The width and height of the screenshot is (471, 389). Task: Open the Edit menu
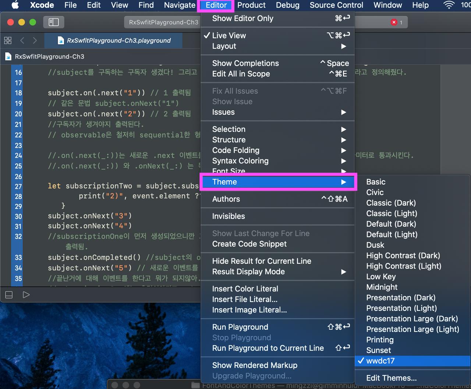pos(94,5)
